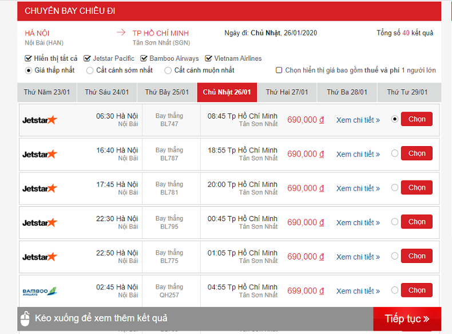Click Jetstar logo on 22:50 flight row

coord(40,257)
